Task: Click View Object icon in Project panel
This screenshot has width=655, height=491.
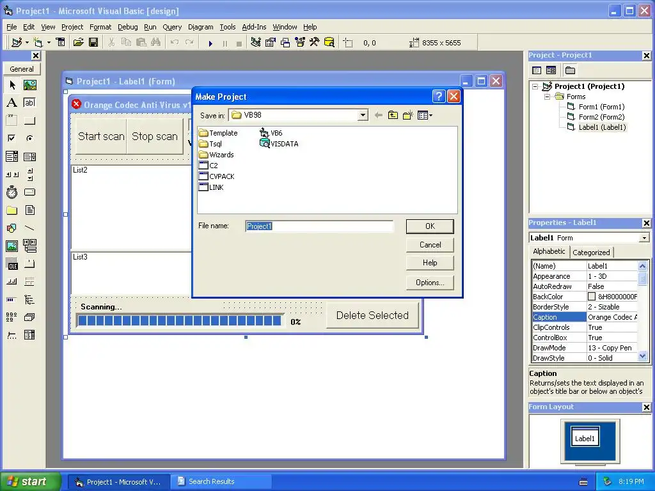Action: (551, 70)
